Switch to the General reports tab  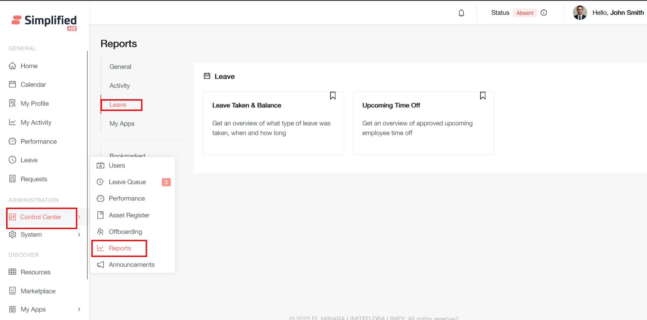(x=120, y=67)
